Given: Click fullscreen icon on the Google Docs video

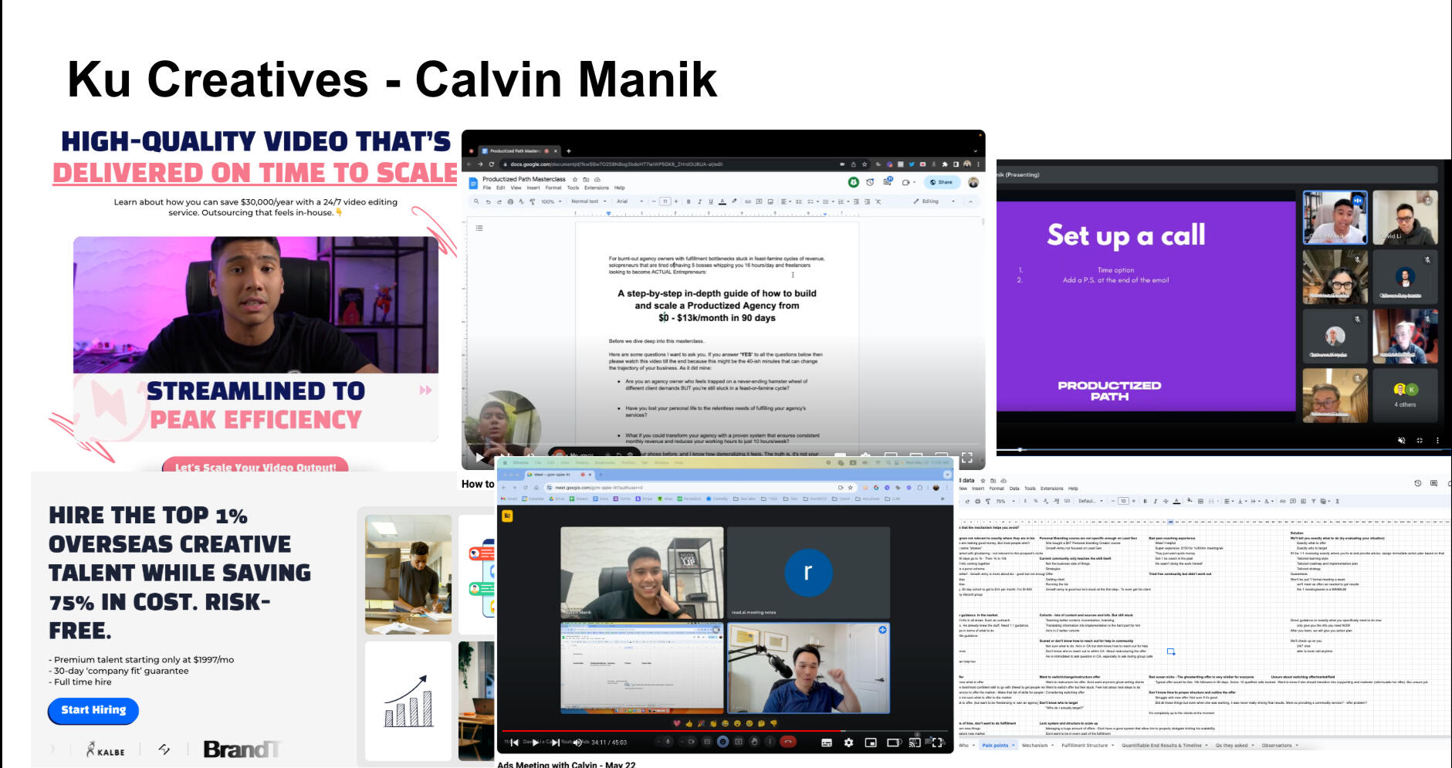Looking at the screenshot, I should pyautogui.click(x=966, y=458).
